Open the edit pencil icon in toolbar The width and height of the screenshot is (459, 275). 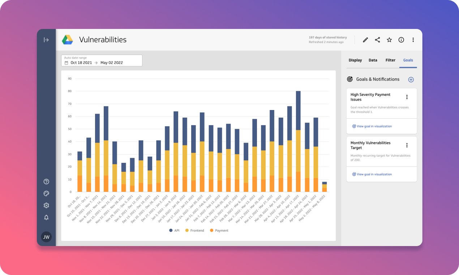click(x=365, y=40)
